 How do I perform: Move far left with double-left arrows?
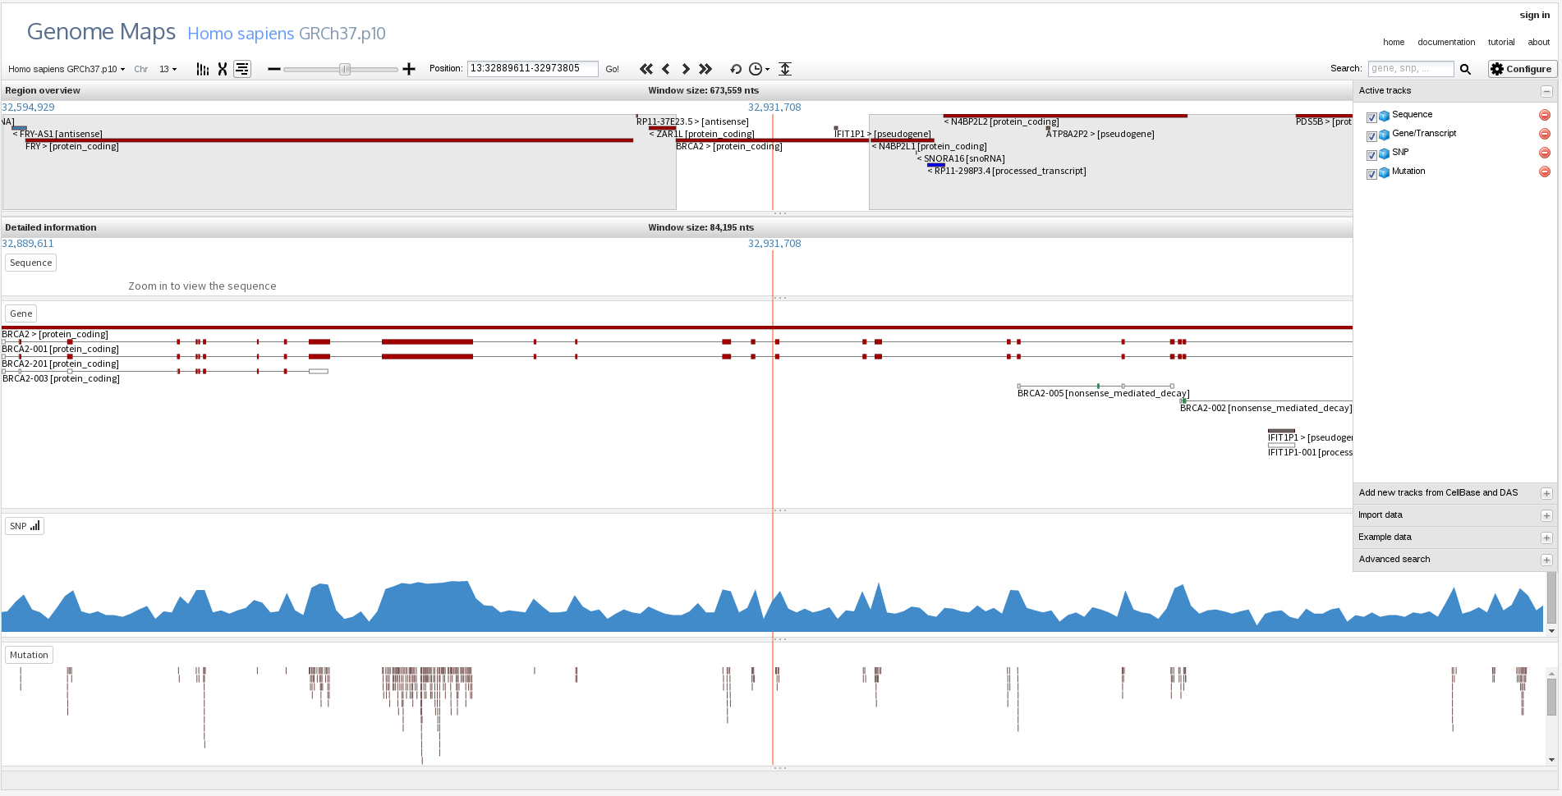646,69
